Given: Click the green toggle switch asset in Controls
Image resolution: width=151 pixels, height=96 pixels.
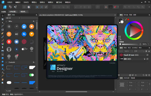Looking at the screenshot, I should pyautogui.click(x=32, y=75).
